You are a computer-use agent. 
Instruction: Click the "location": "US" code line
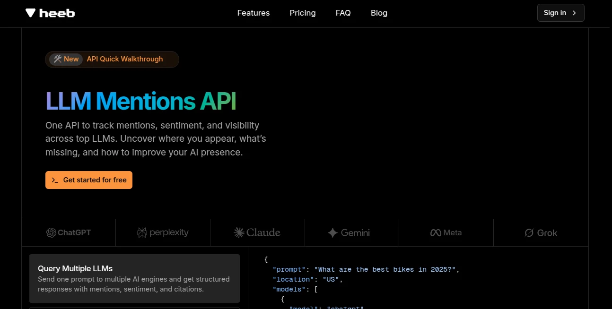(x=307, y=279)
